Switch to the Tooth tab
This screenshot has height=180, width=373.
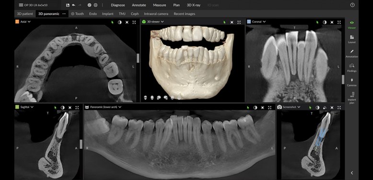click(x=78, y=14)
